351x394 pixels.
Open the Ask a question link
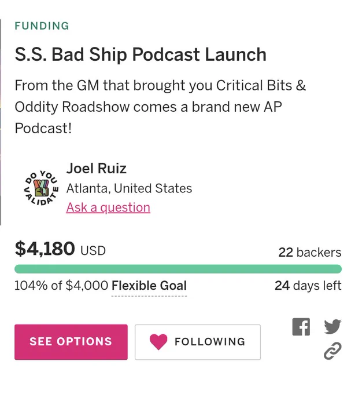click(x=108, y=207)
